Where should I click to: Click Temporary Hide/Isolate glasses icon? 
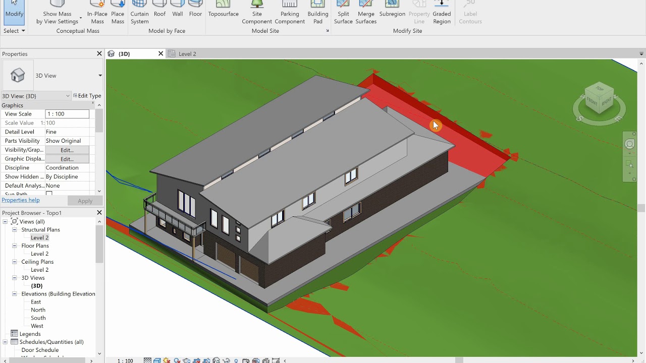click(x=226, y=360)
